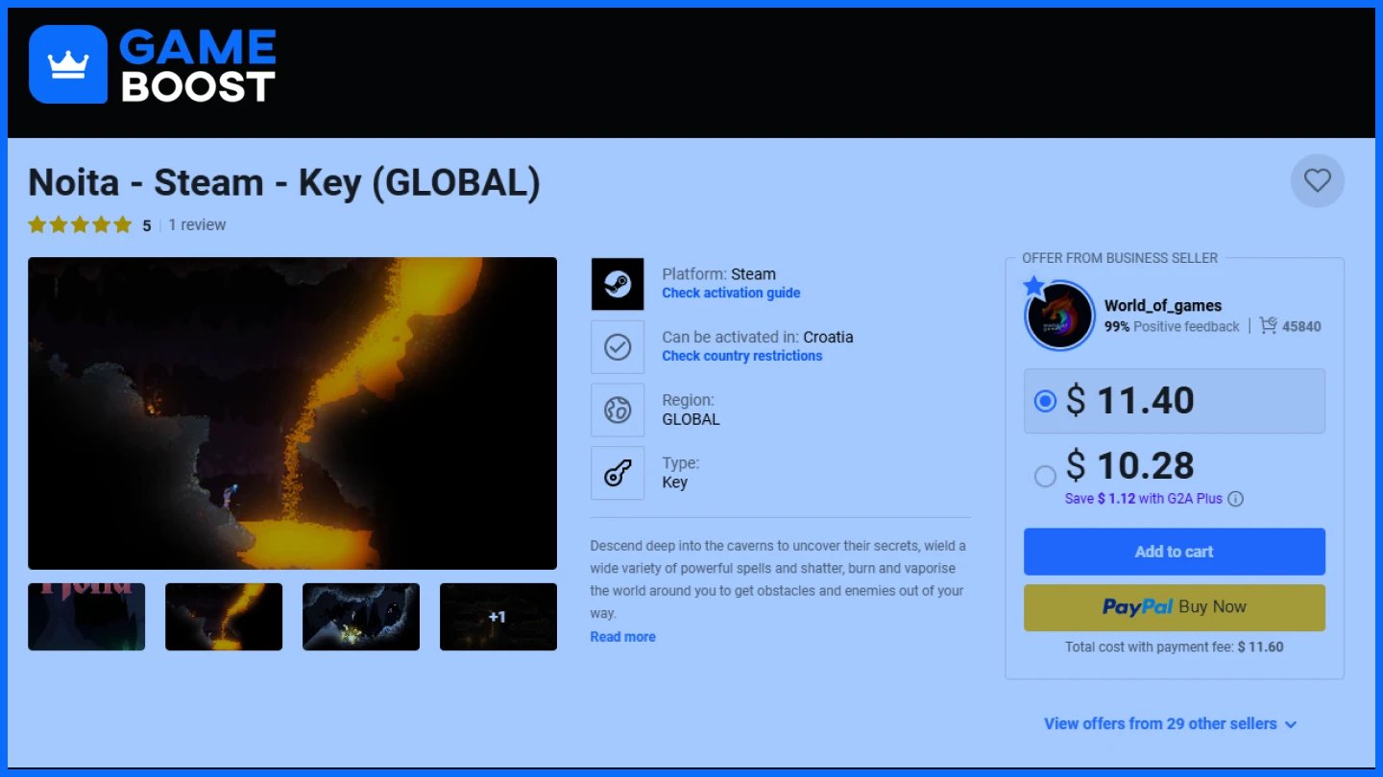The width and height of the screenshot is (1383, 777).
Task: Open the World_of_games seller avatar
Action: pyautogui.click(x=1059, y=316)
